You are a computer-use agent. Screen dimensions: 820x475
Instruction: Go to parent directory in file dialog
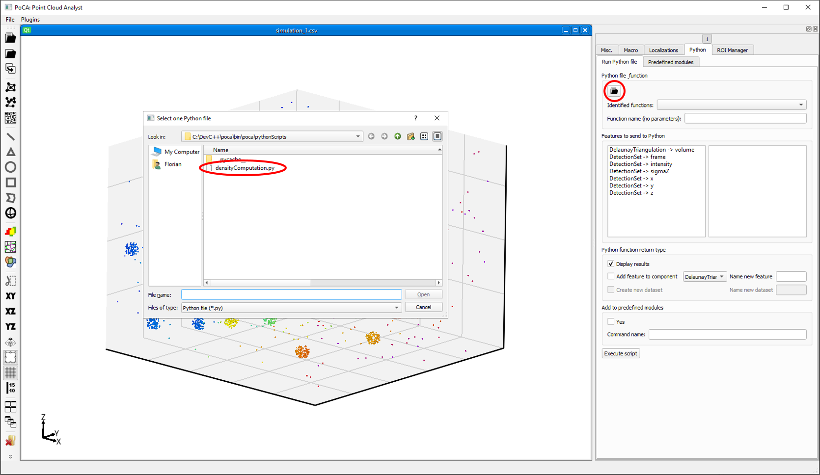point(398,136)
